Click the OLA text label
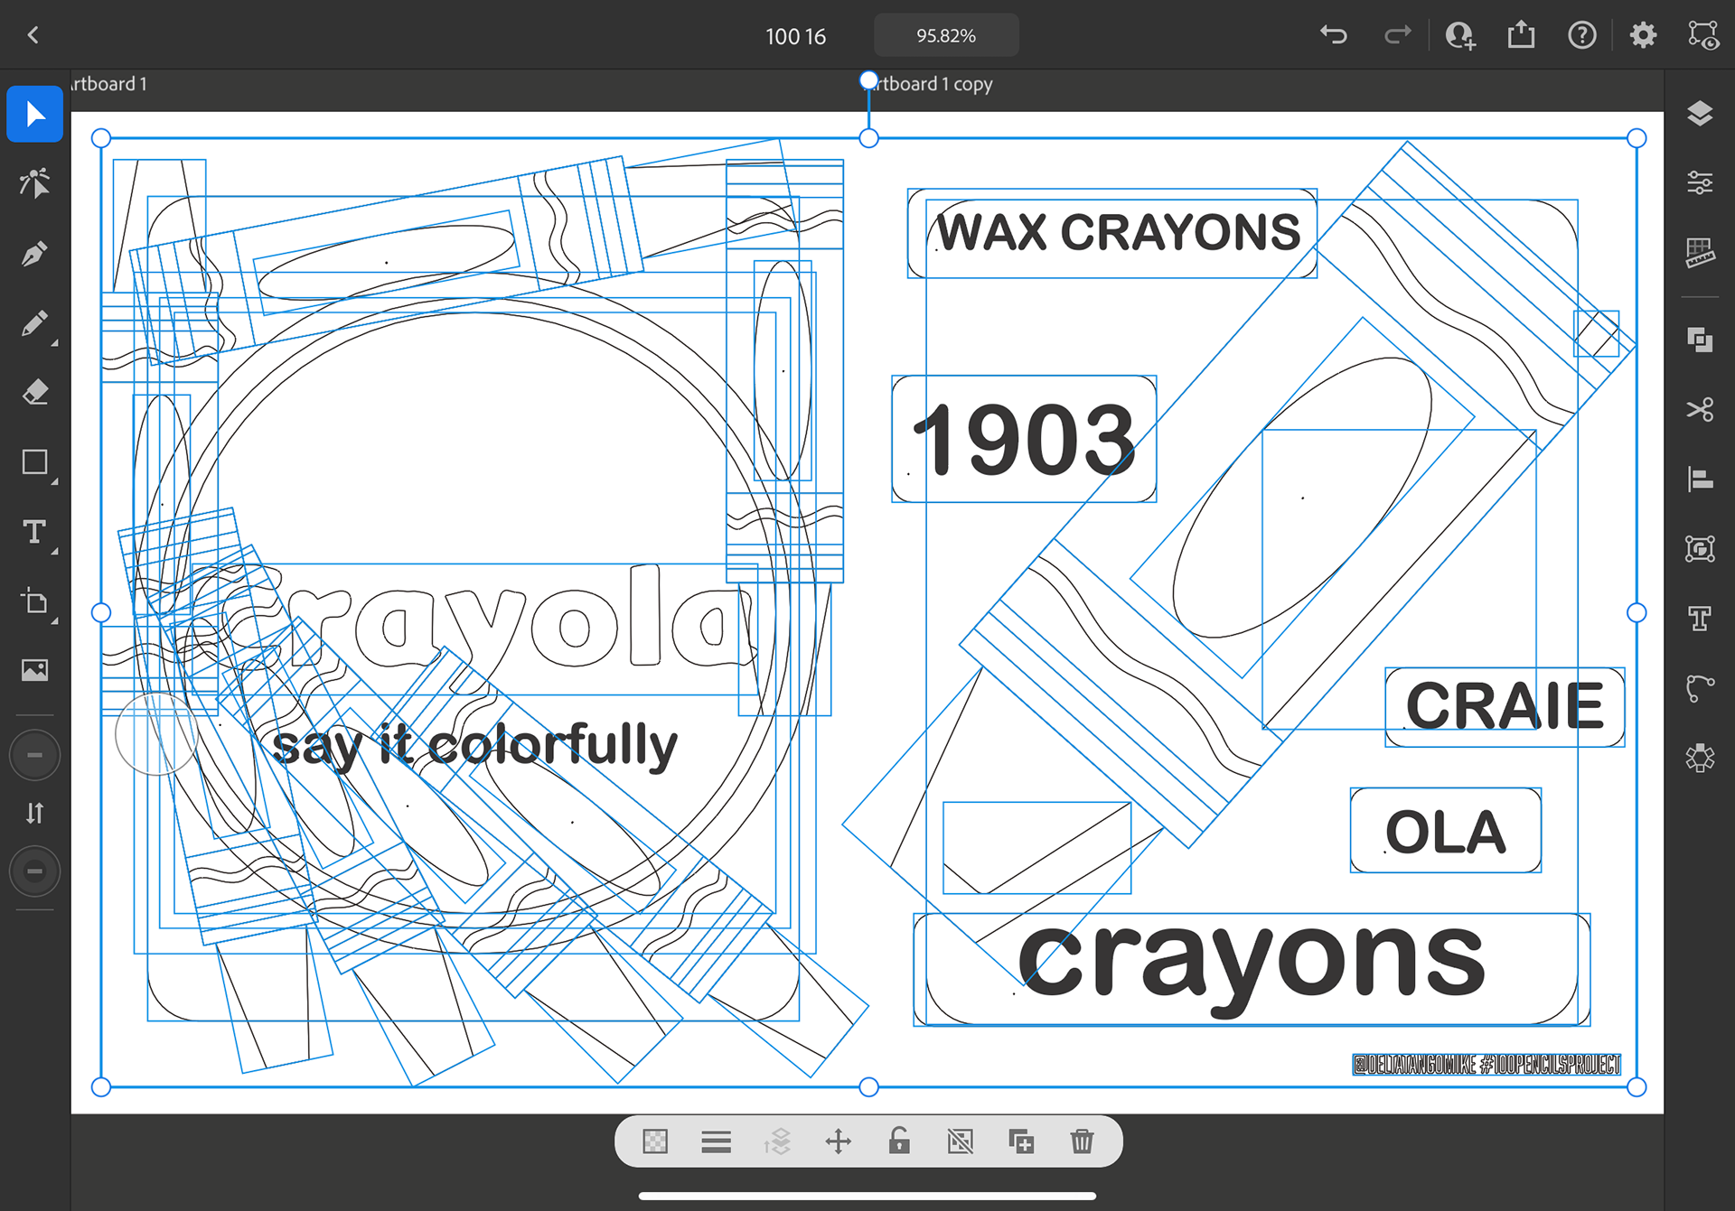This screenshot has height=1211, width=1735. (1446, 832)
